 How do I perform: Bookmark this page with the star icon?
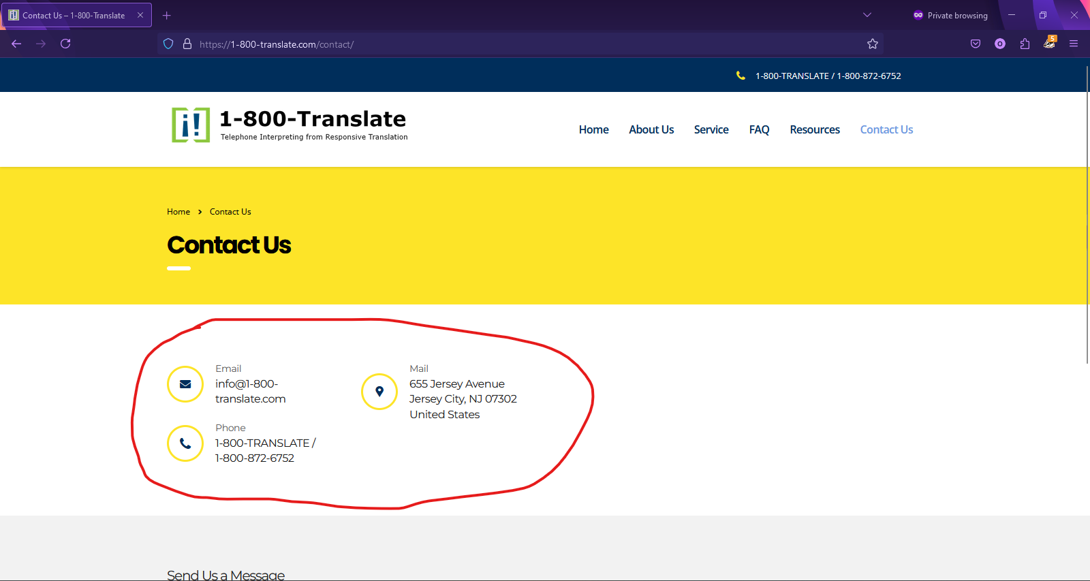point(872,44)
